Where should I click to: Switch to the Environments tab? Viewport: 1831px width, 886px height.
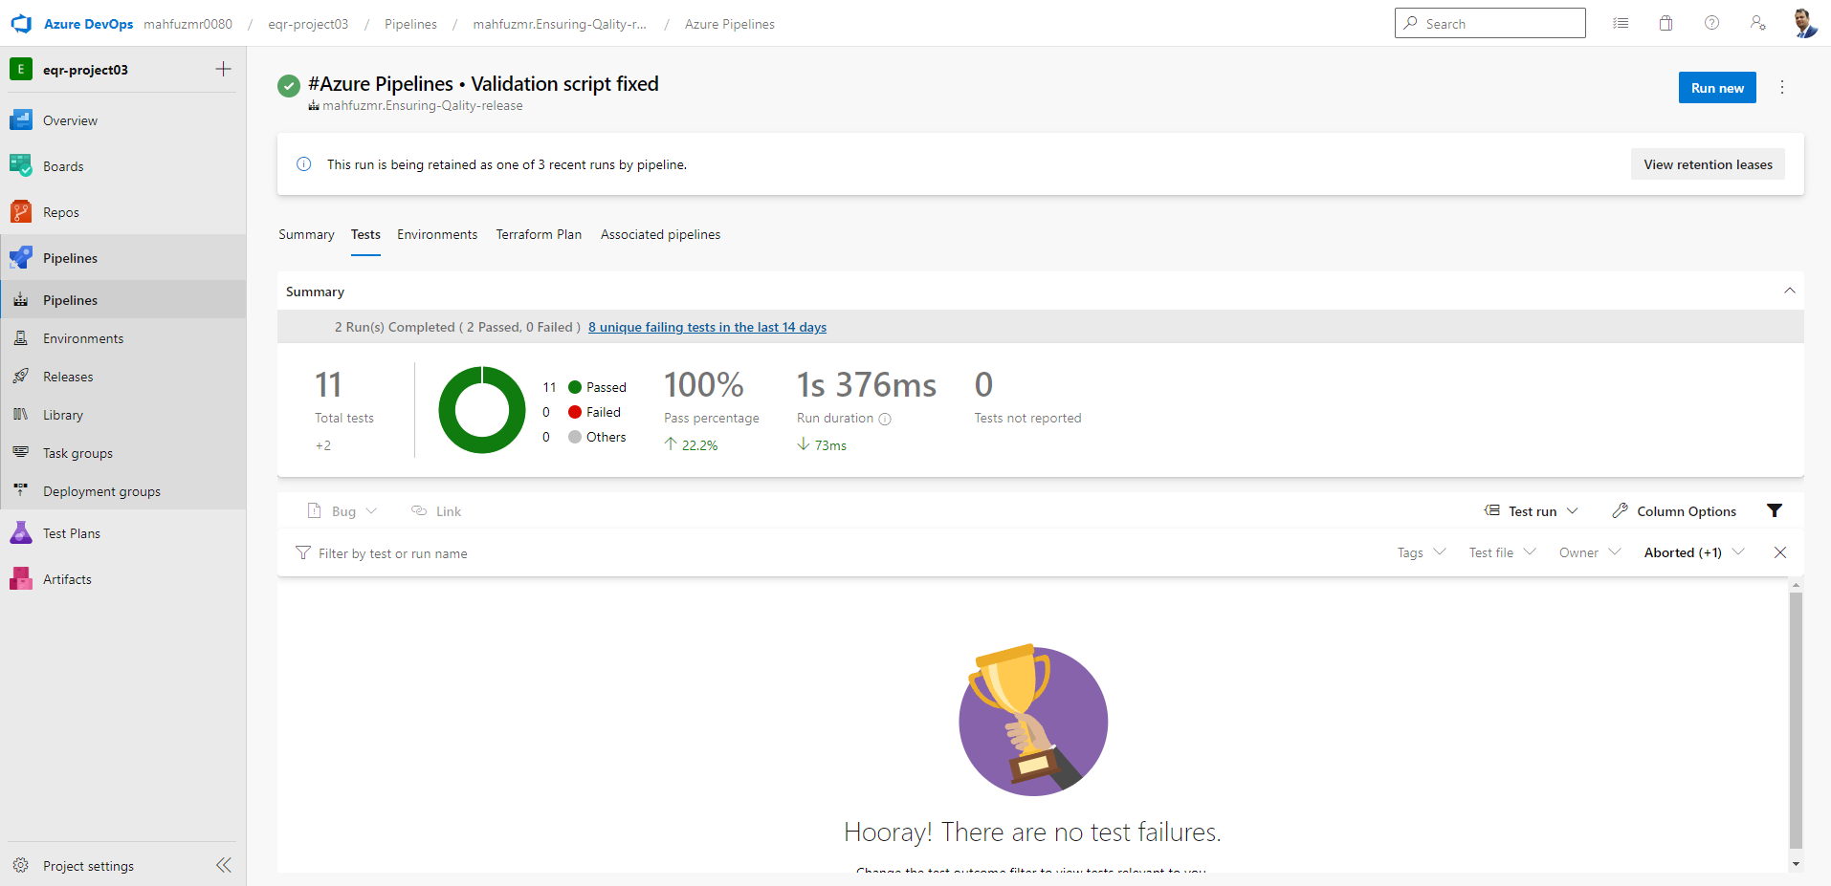click(x=437, y=234)
